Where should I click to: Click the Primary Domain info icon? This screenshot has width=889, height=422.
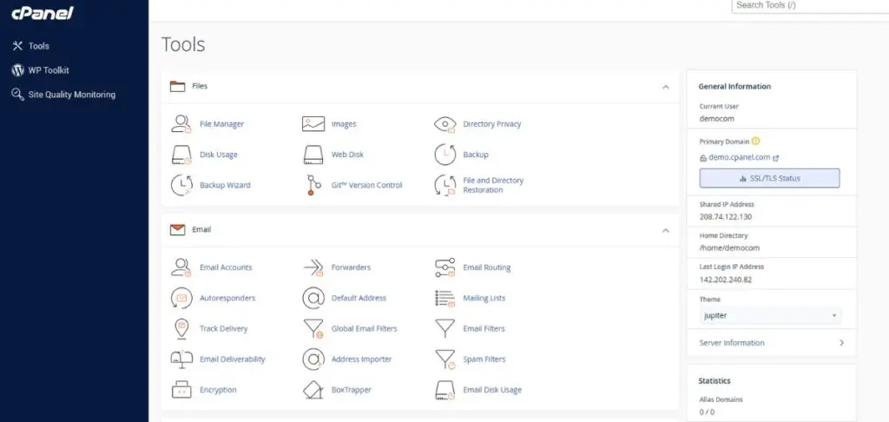point(756,142)
